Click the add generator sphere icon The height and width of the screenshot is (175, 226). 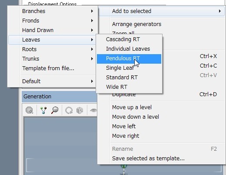tap(29, 110)
